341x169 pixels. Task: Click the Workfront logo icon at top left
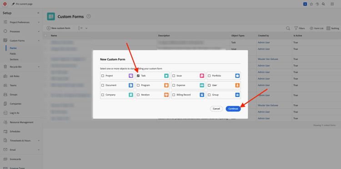click(x=5, y=4)
